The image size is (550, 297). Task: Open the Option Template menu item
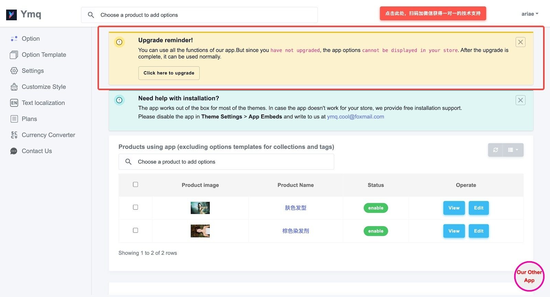click(44, 55)
